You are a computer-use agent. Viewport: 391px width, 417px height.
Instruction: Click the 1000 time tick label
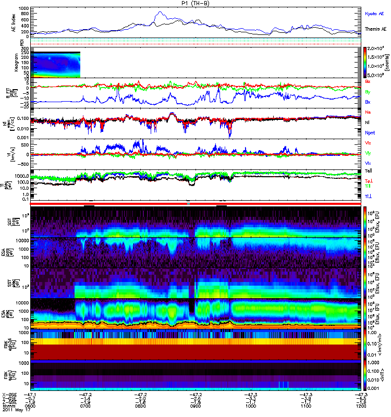[251, 406]
